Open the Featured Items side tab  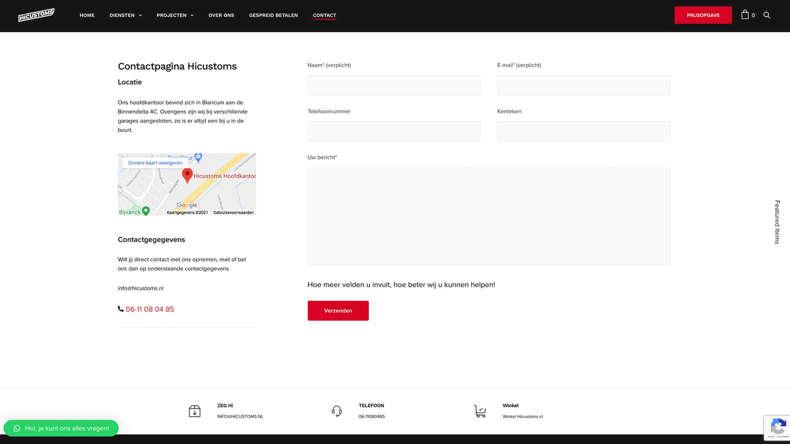[x=777, y=222]
